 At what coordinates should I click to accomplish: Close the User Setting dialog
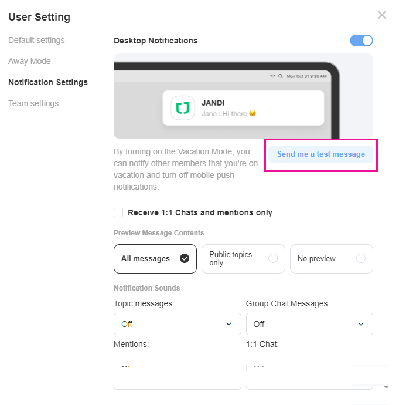pos(382,15)
